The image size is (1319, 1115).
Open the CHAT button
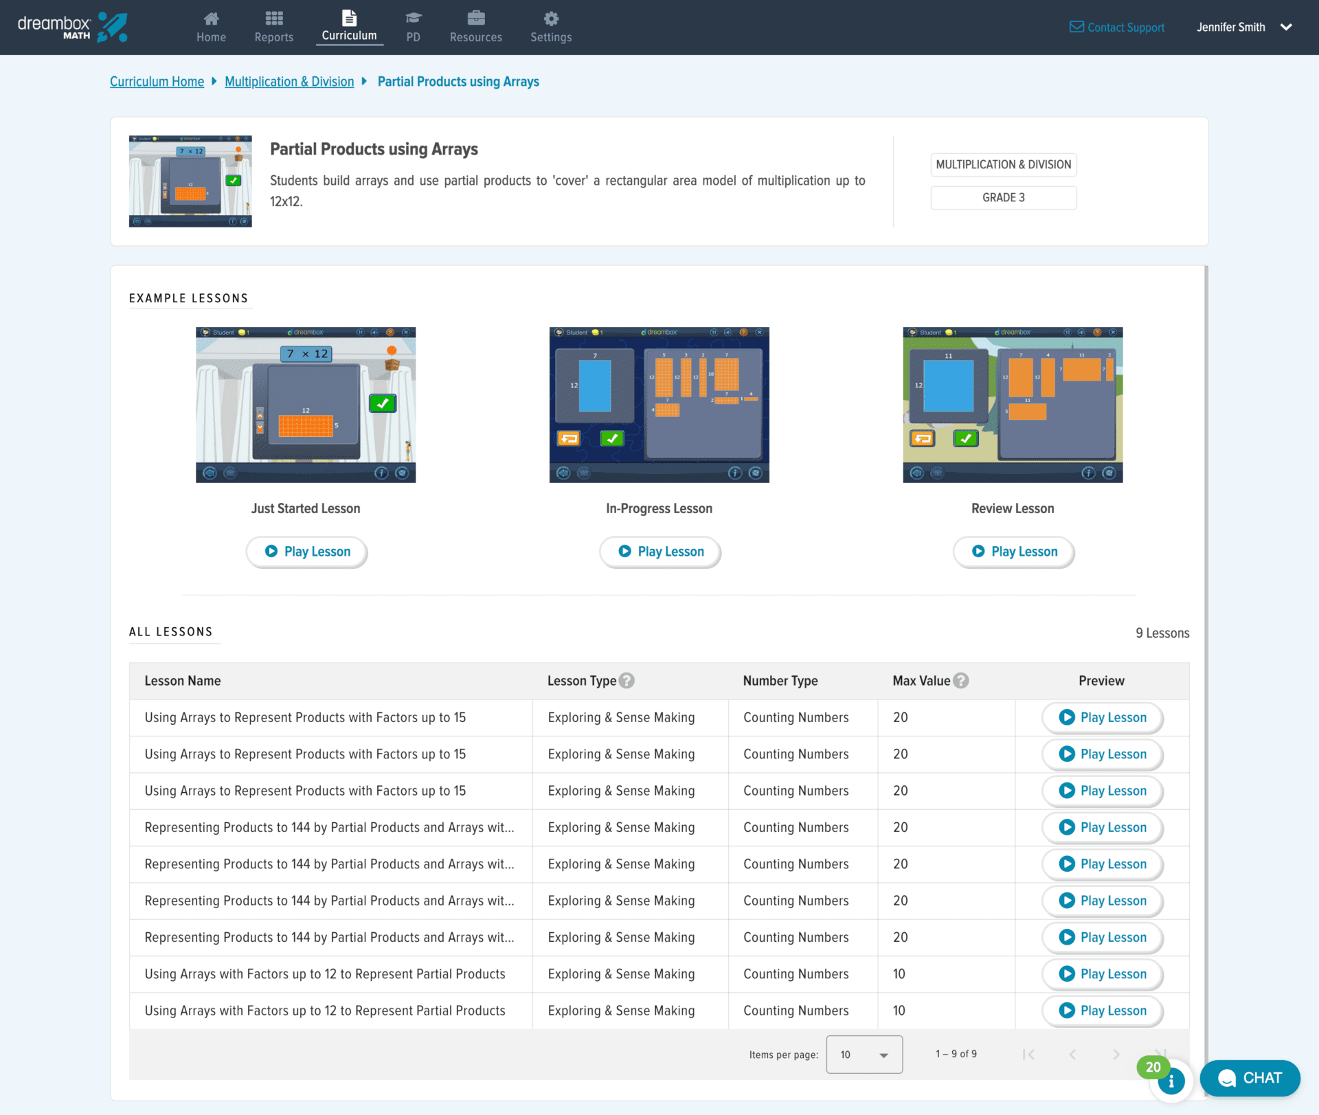point(1250,1078)
